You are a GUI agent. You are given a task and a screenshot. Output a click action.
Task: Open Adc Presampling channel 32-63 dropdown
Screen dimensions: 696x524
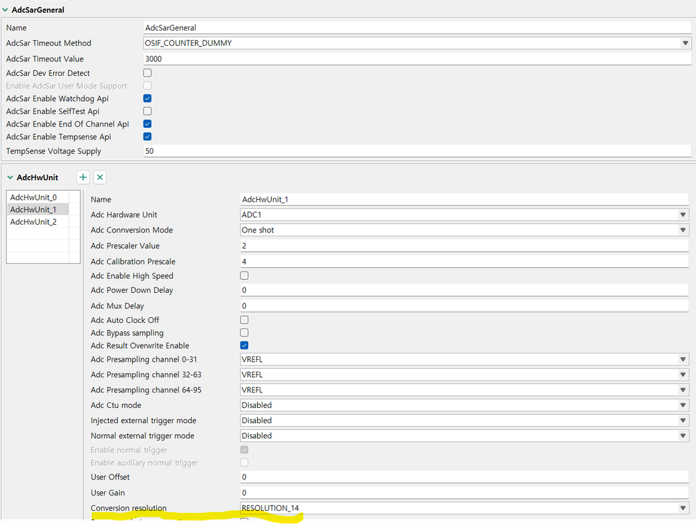tap(683, 374)
